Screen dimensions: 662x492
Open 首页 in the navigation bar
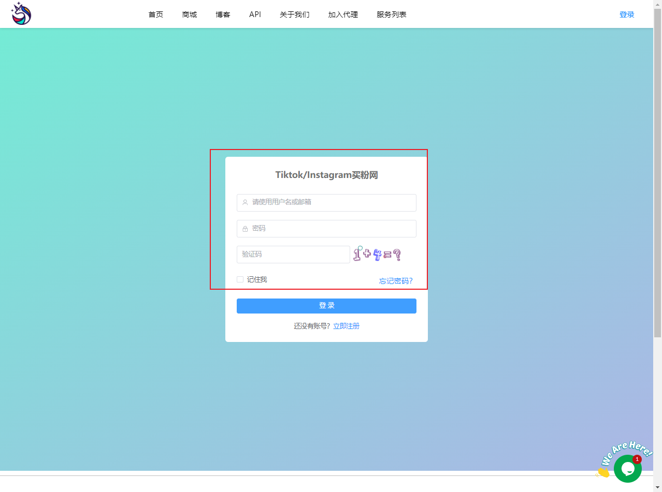point(156,14)
